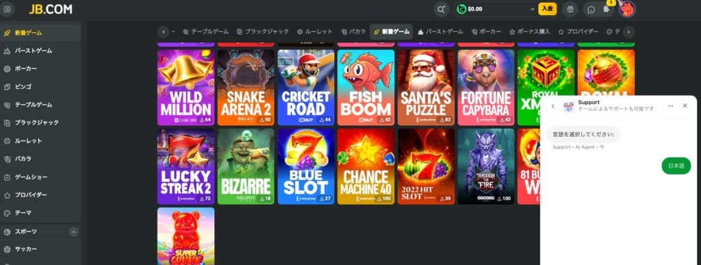The height and width of the screenshot is (265, 701).
Task: Click the green 日本語 chat reply
Action: coord(676,166)
